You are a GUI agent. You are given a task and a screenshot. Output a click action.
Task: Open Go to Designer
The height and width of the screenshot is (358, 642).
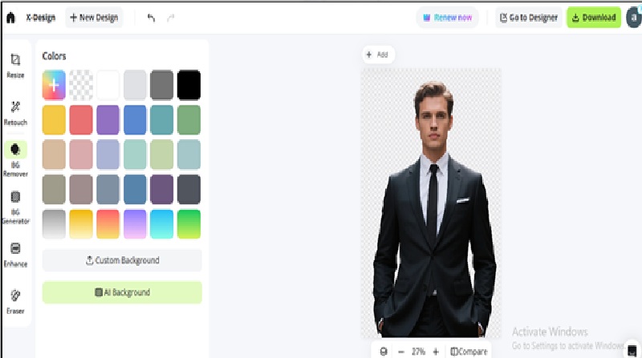click(527, 18)
